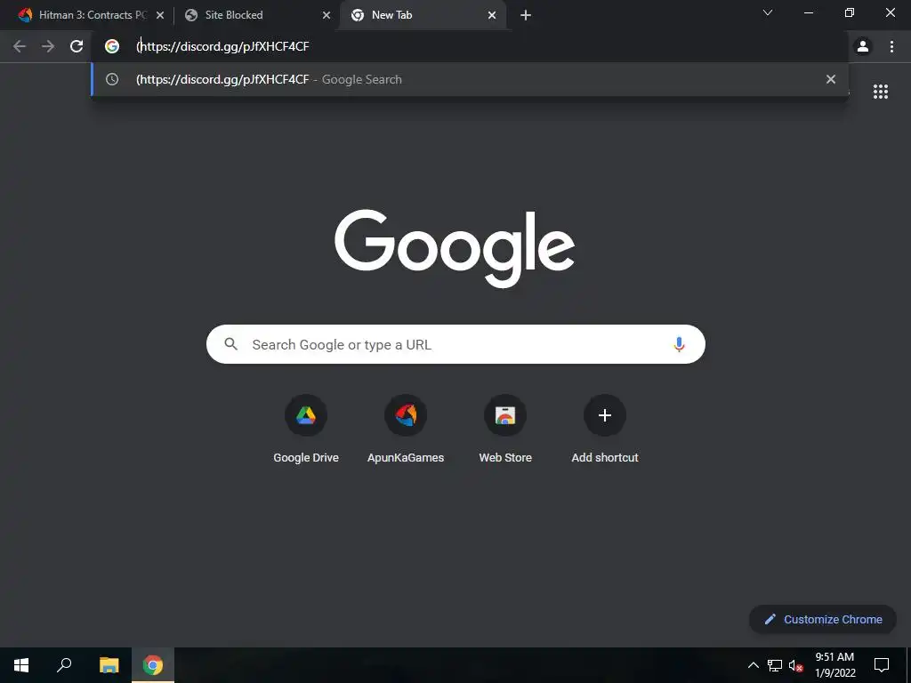Screen dimensions: 911x683
Task: Open the Windows Start menu
Action: [21, 665]
